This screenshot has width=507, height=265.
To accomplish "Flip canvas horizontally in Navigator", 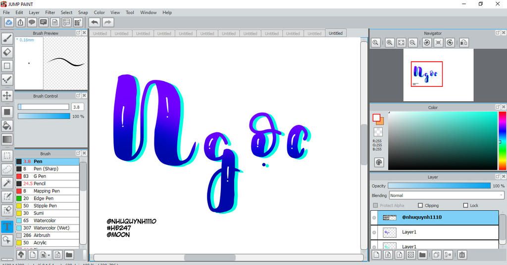I will [x=464, y=42].
